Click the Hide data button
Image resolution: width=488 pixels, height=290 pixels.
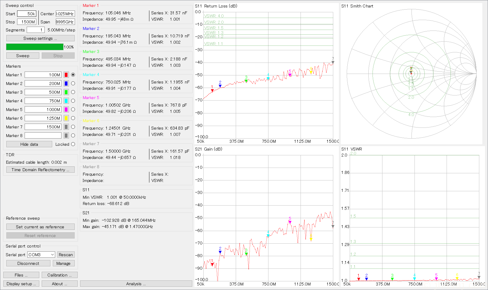tap(29, 144)
